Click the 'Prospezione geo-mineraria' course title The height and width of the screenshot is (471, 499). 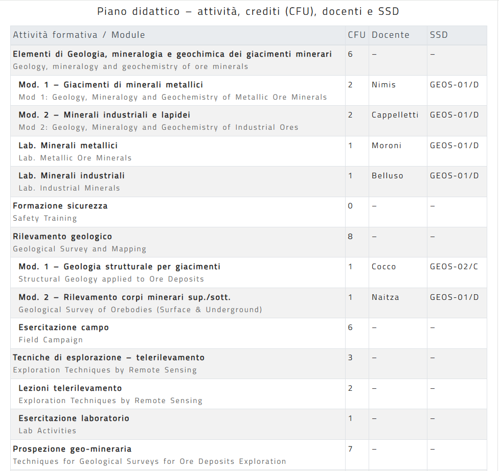(72, 449)
